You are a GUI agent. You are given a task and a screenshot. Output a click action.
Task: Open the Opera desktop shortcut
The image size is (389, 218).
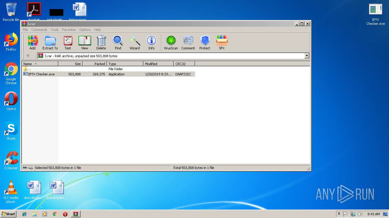[11, 101]
